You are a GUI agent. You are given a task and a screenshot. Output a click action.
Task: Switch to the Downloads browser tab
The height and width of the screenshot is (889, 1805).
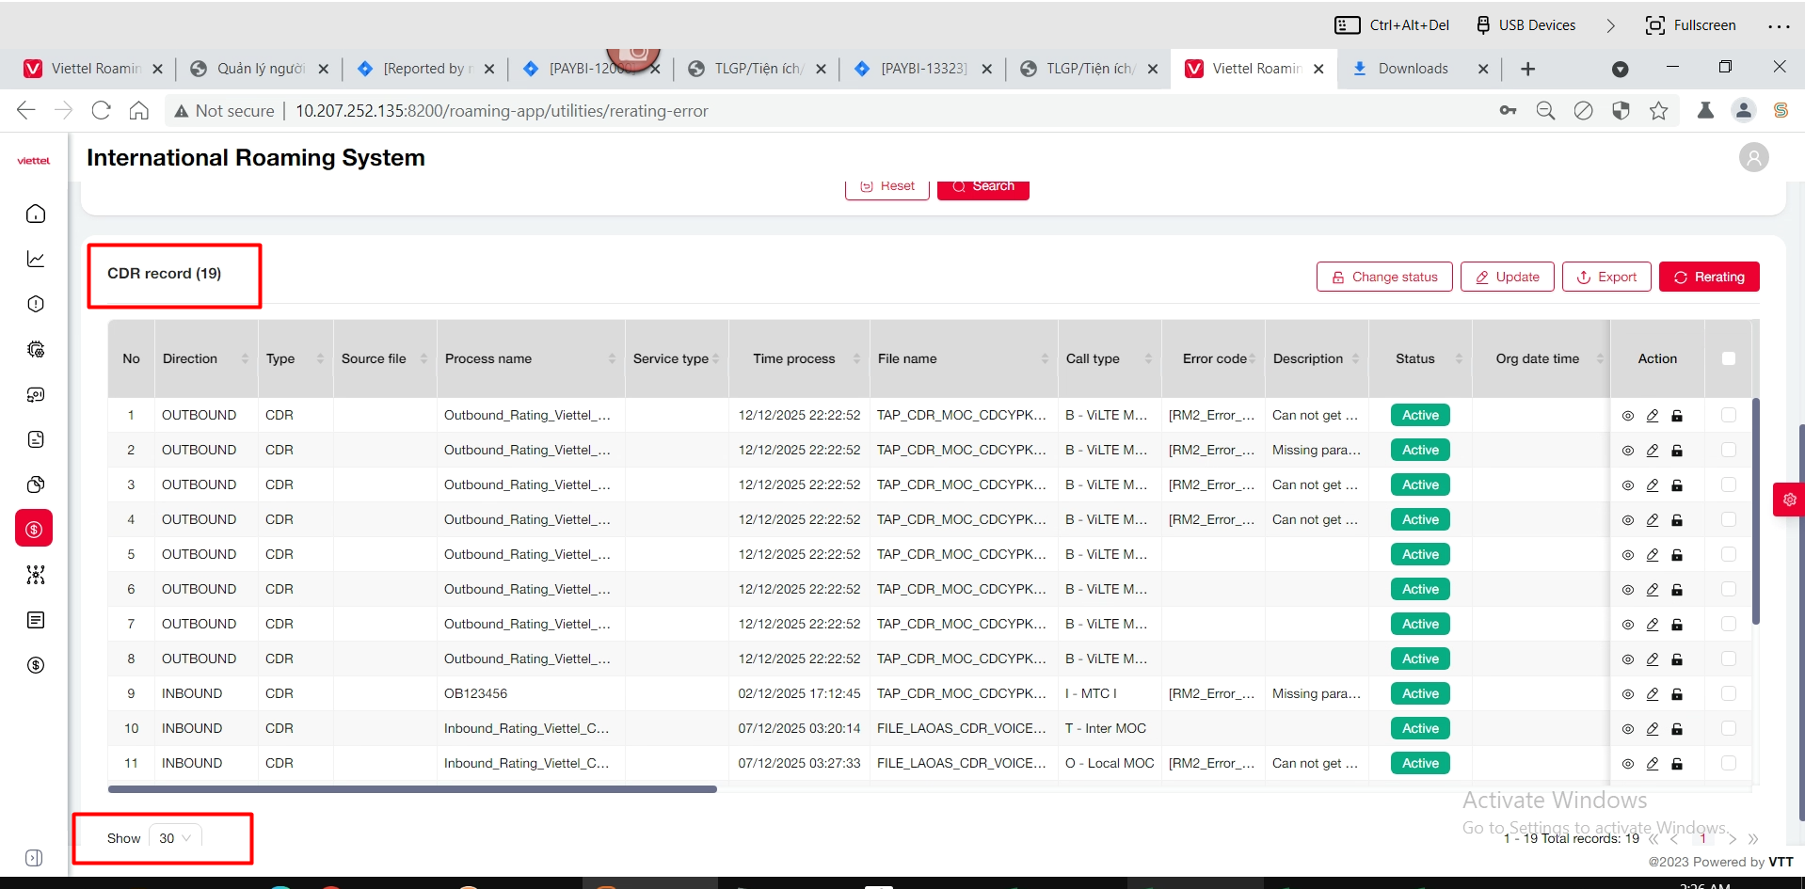coord(1412,69)
